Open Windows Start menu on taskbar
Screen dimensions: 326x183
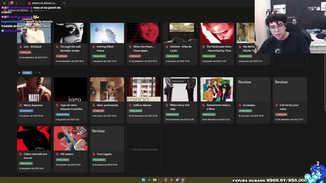(143, 180)
